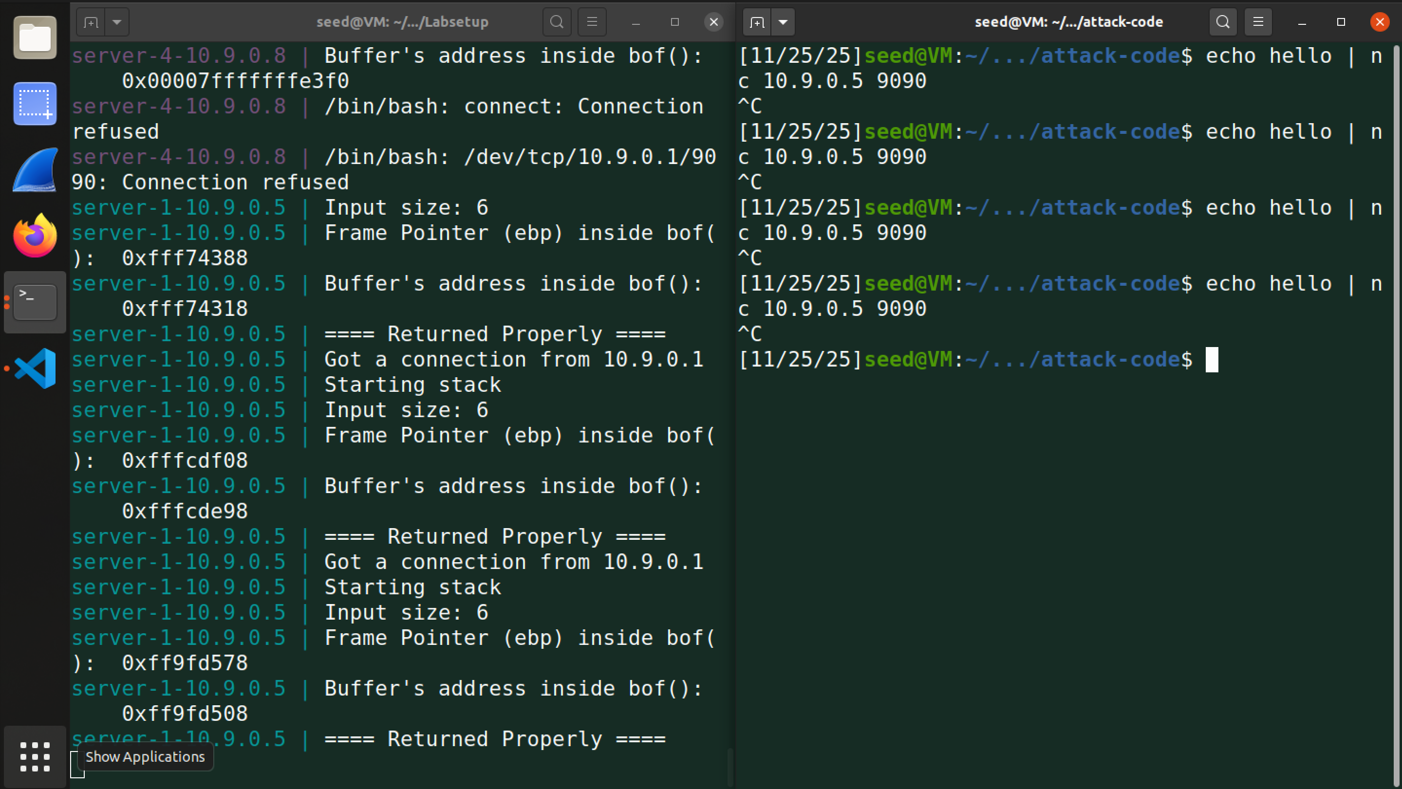Close the attack-code terminal window
The width and height of the screenshot is (1402, 789).
pyautogui.click(x=1379, y=22)
